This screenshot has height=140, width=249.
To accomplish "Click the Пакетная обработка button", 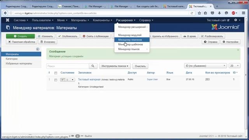I will (x=22, y=42).
